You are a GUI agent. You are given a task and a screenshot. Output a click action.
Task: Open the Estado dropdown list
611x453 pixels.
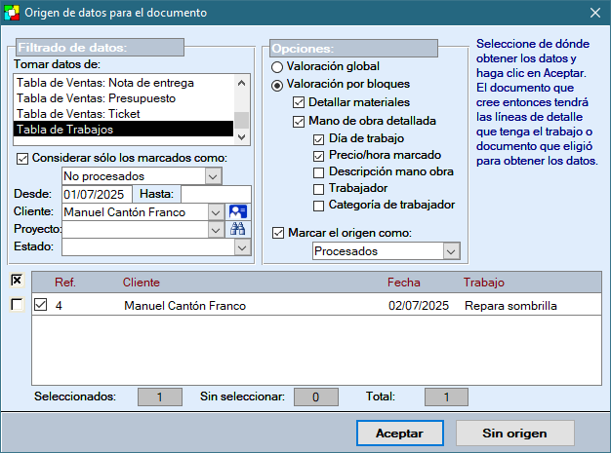pos(242,247)
